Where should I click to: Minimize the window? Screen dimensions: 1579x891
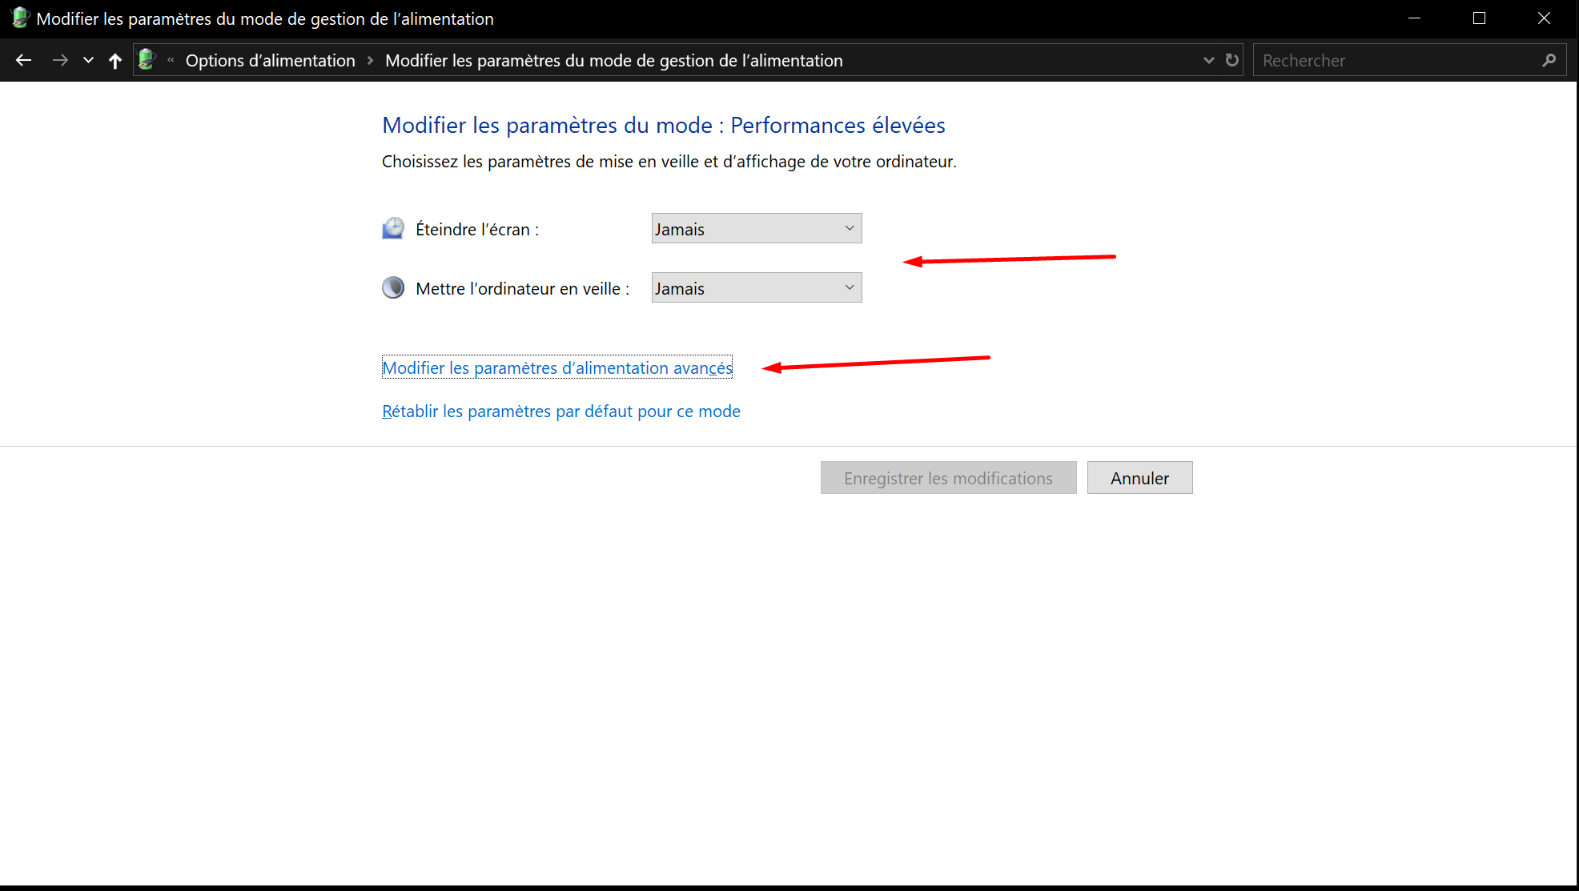tap(1415, 18)
